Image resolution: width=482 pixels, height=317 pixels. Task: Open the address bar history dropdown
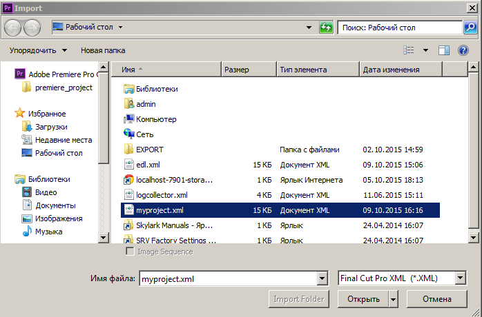click(309, 28)
